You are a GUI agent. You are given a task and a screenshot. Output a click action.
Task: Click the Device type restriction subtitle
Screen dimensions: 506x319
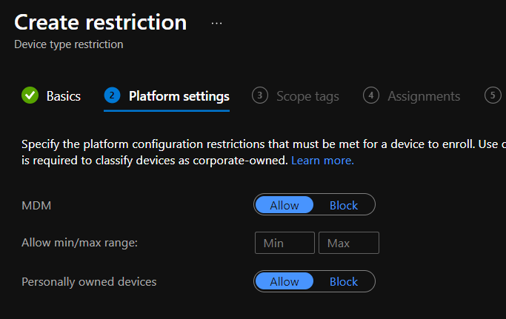69,44
